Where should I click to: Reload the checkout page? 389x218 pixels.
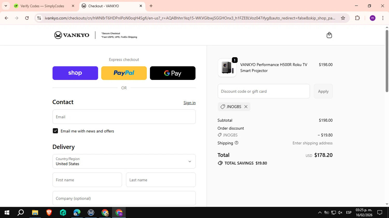click(27, 18)
